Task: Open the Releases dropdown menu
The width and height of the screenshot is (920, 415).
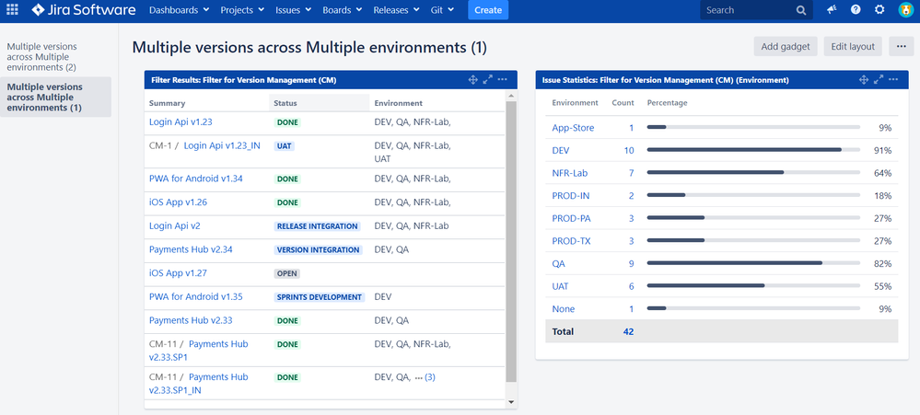Action: pyautogui.click(x=396, y=10)
